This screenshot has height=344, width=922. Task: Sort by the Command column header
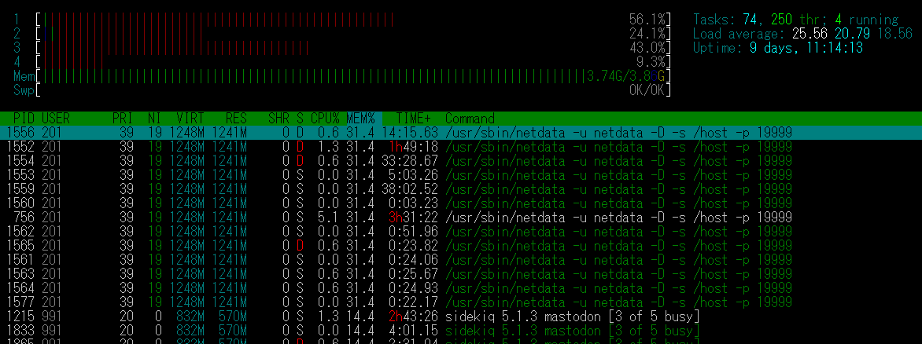470,118
